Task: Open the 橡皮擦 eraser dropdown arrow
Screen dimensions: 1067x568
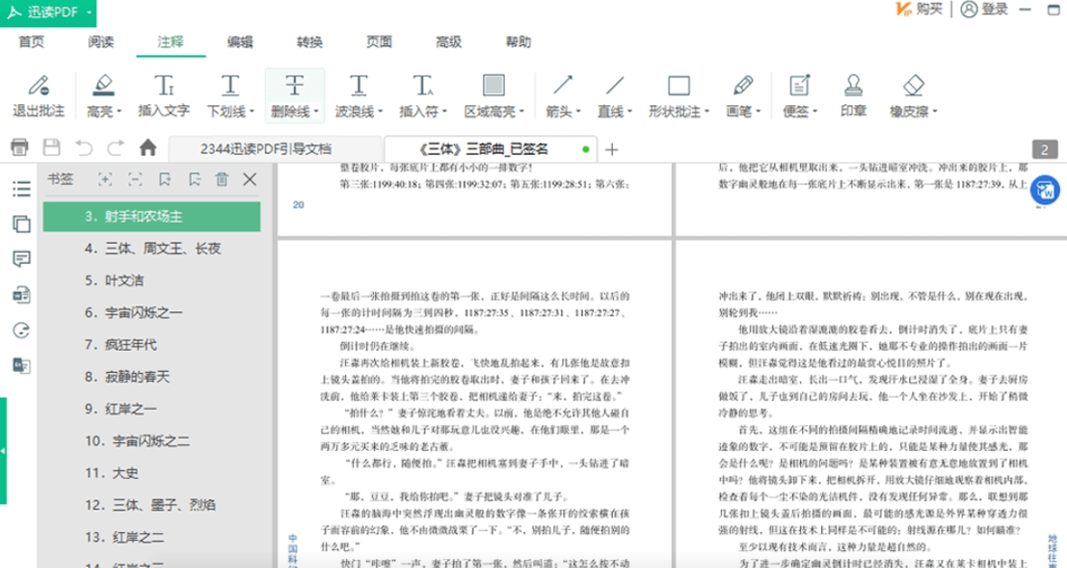Action: [x=934, y=113]
